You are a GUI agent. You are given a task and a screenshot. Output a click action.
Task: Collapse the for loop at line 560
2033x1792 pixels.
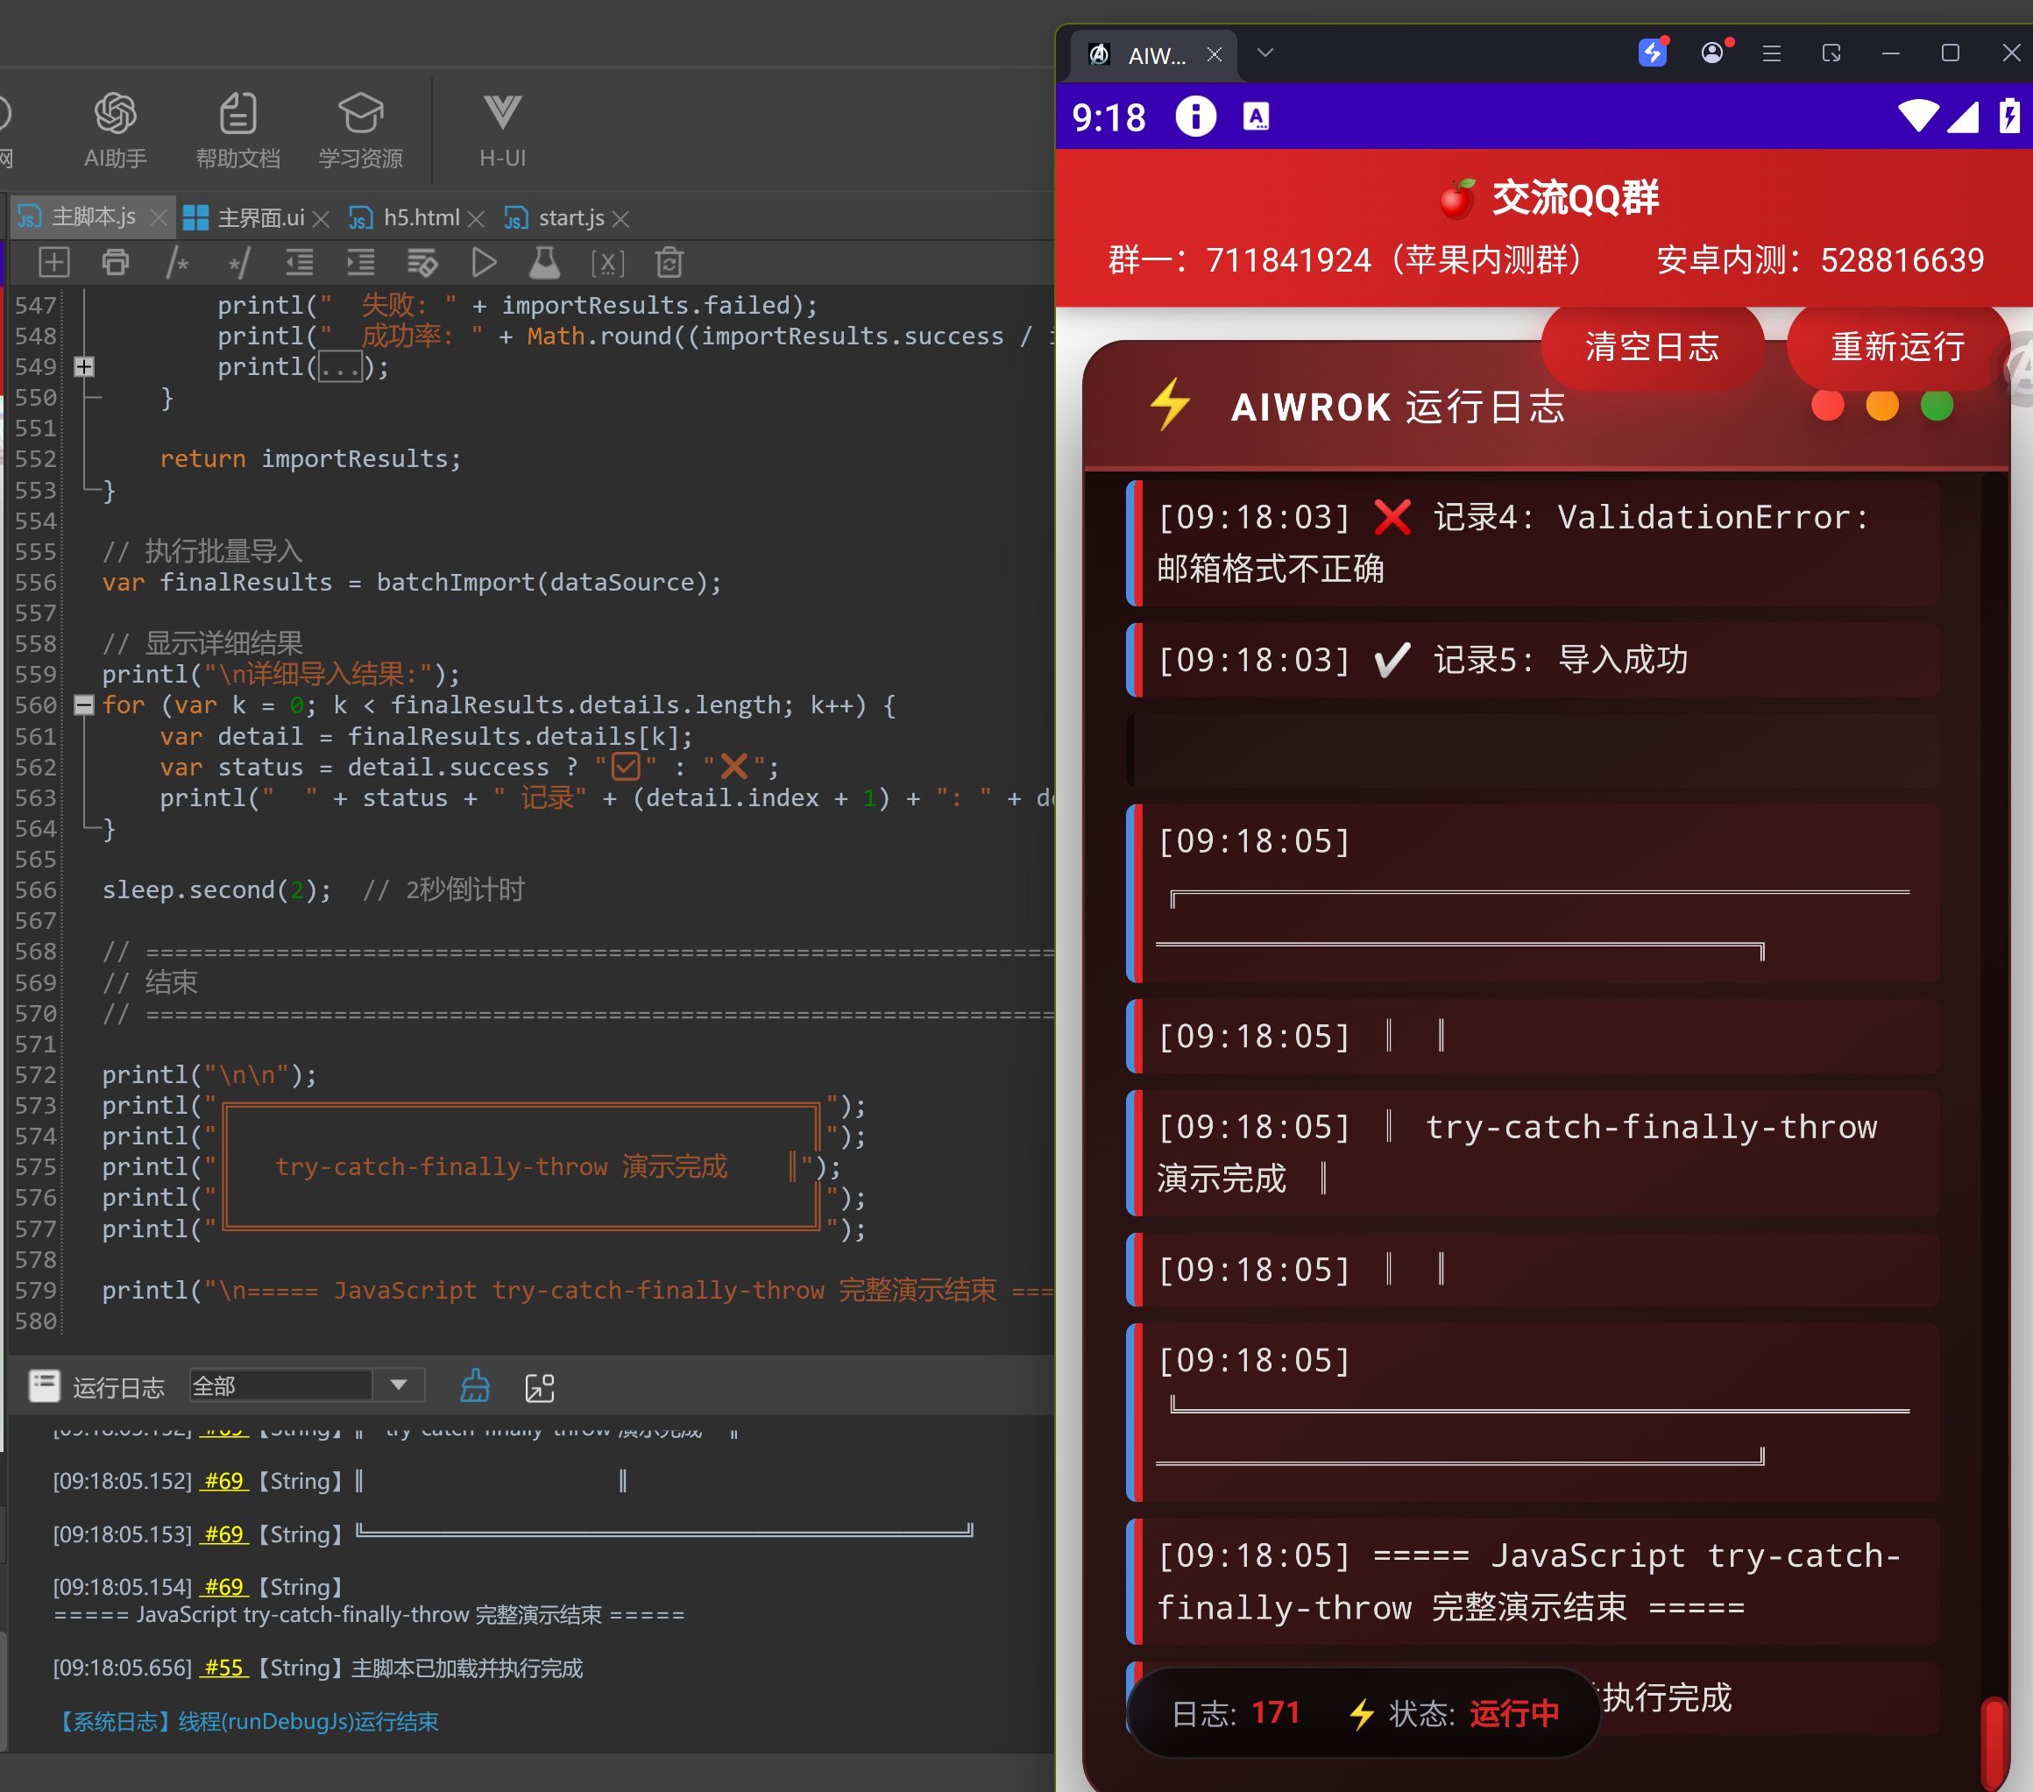click(x=84, y=705)
